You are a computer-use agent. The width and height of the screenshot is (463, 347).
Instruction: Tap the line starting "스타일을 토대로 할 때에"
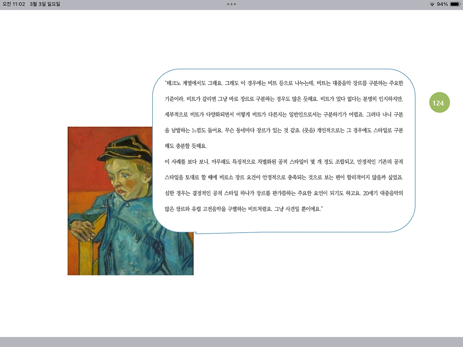point(284,177)
